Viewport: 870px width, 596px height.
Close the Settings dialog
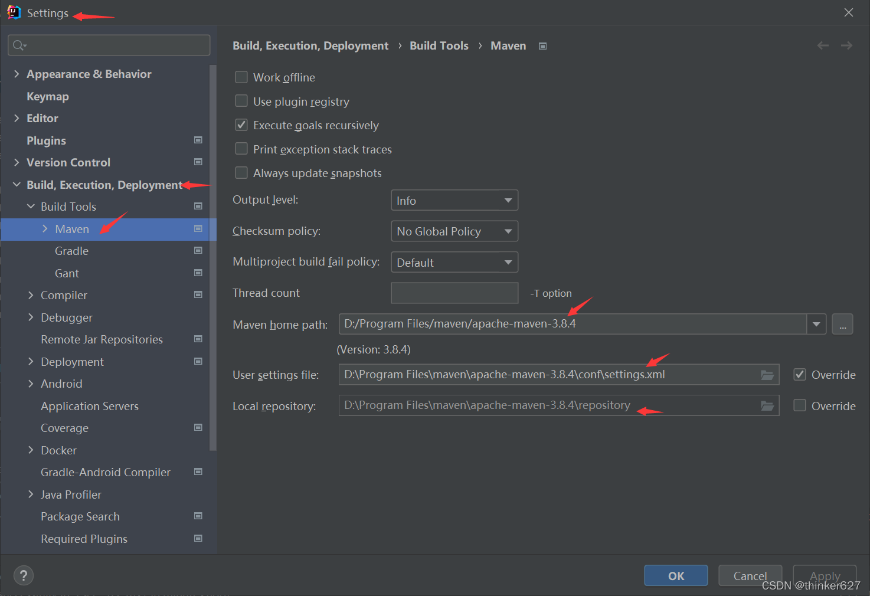(x=849, y=12)
